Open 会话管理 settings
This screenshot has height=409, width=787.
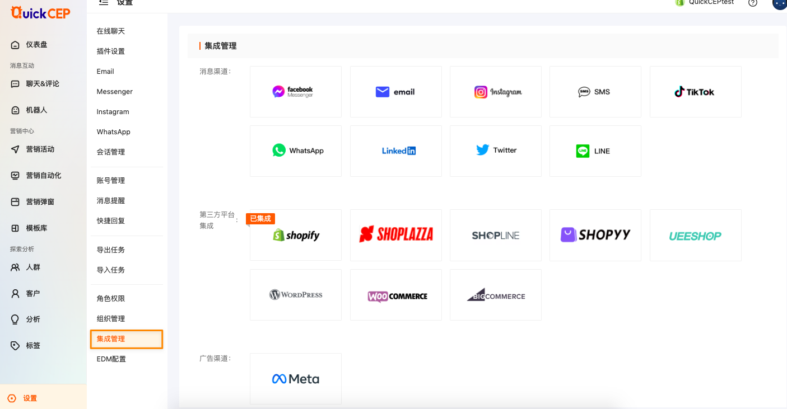[x=111, y=152]
